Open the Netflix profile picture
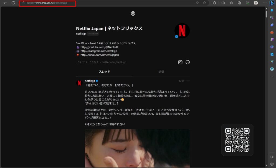The width and height of the screenshot is (276, 168). click(x=182, y=31)
